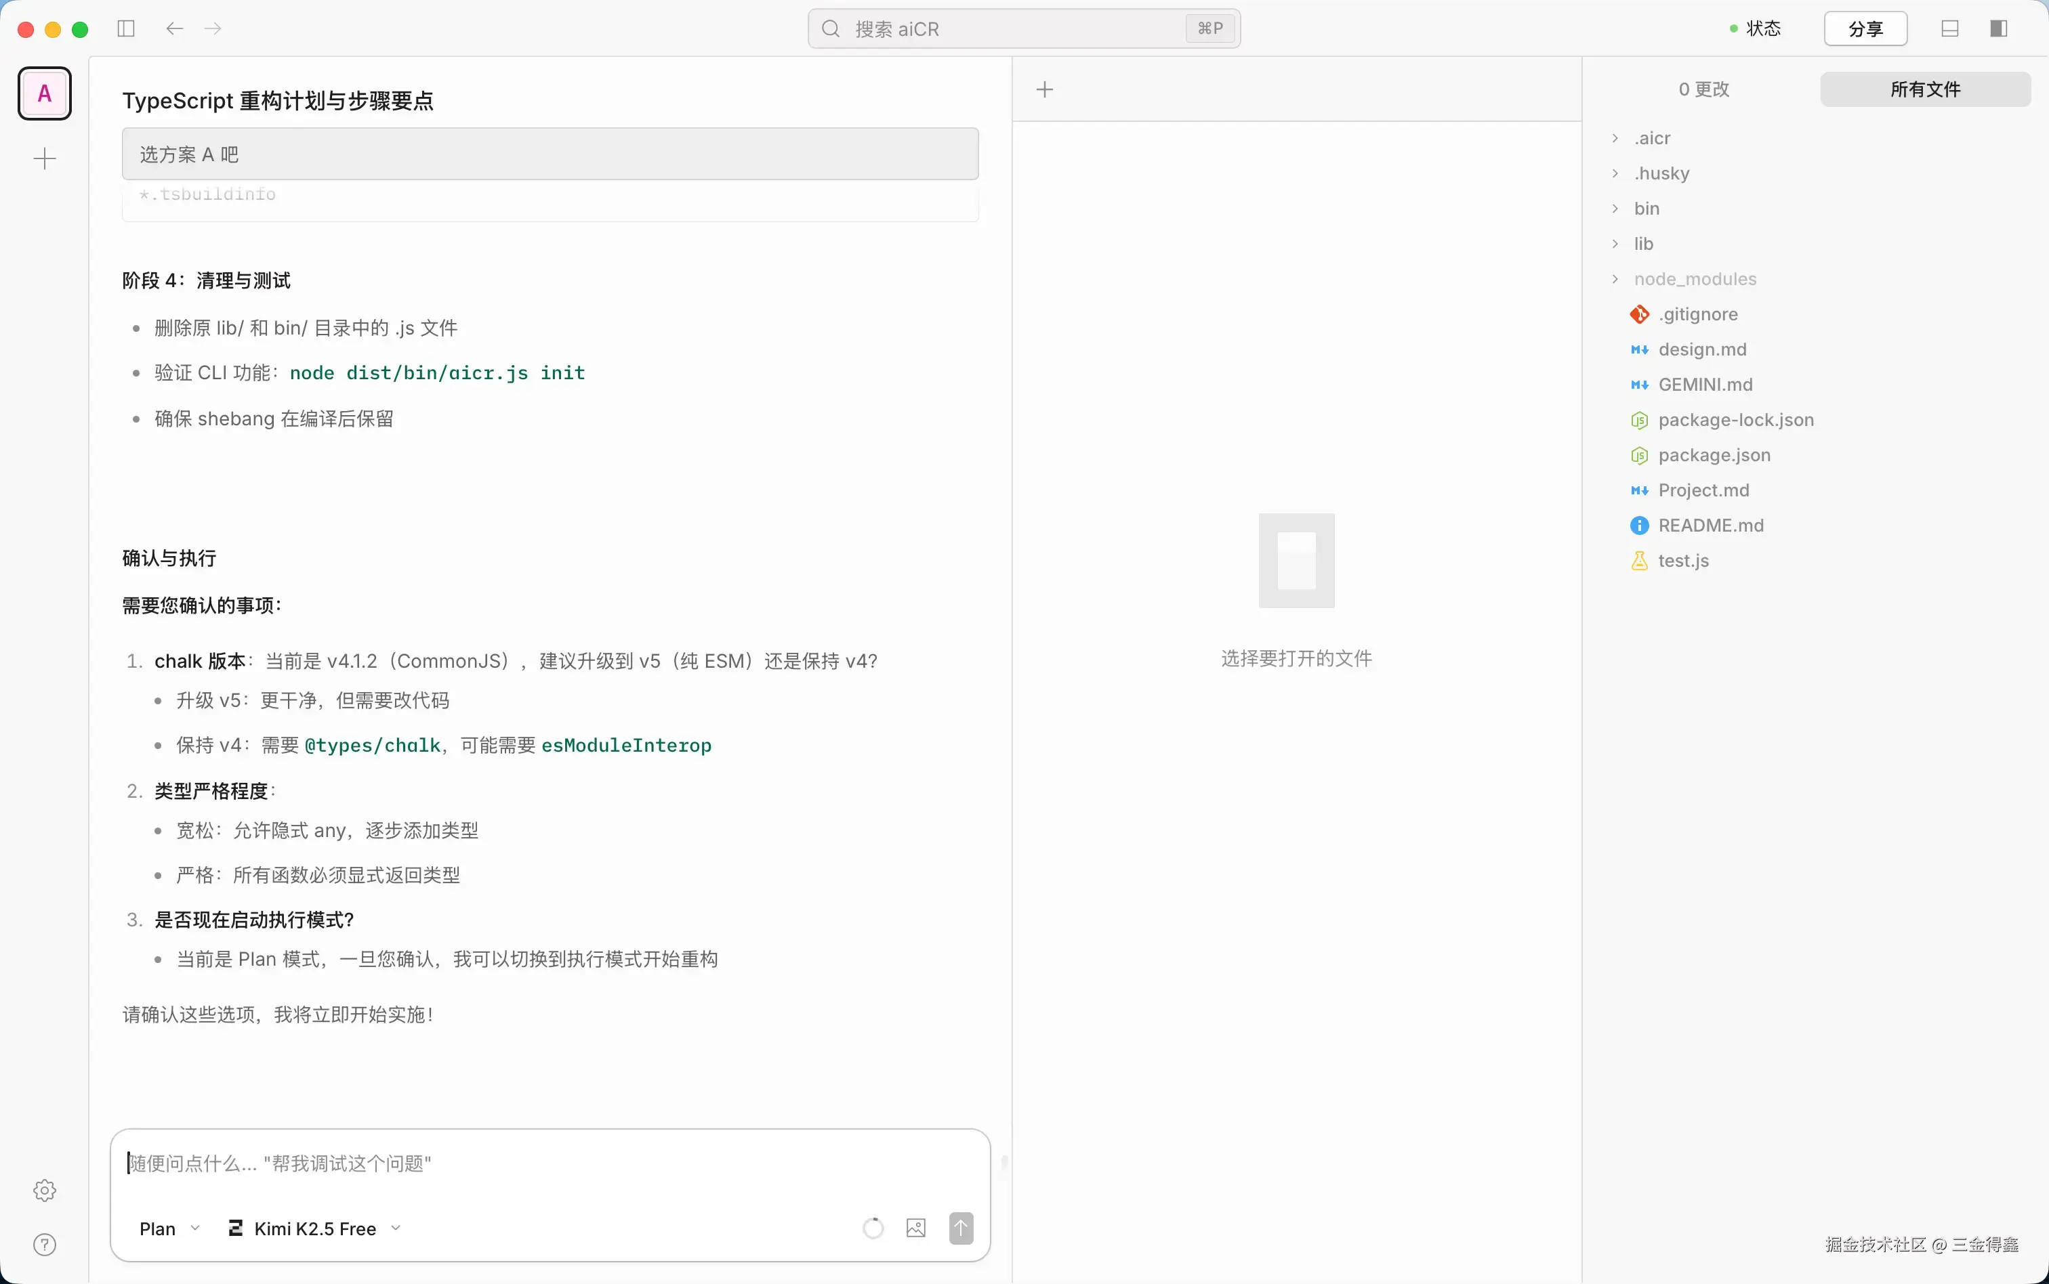Navigate back with the left arrow
This screenshot has width=2049, height=1284.
point(174,29)
